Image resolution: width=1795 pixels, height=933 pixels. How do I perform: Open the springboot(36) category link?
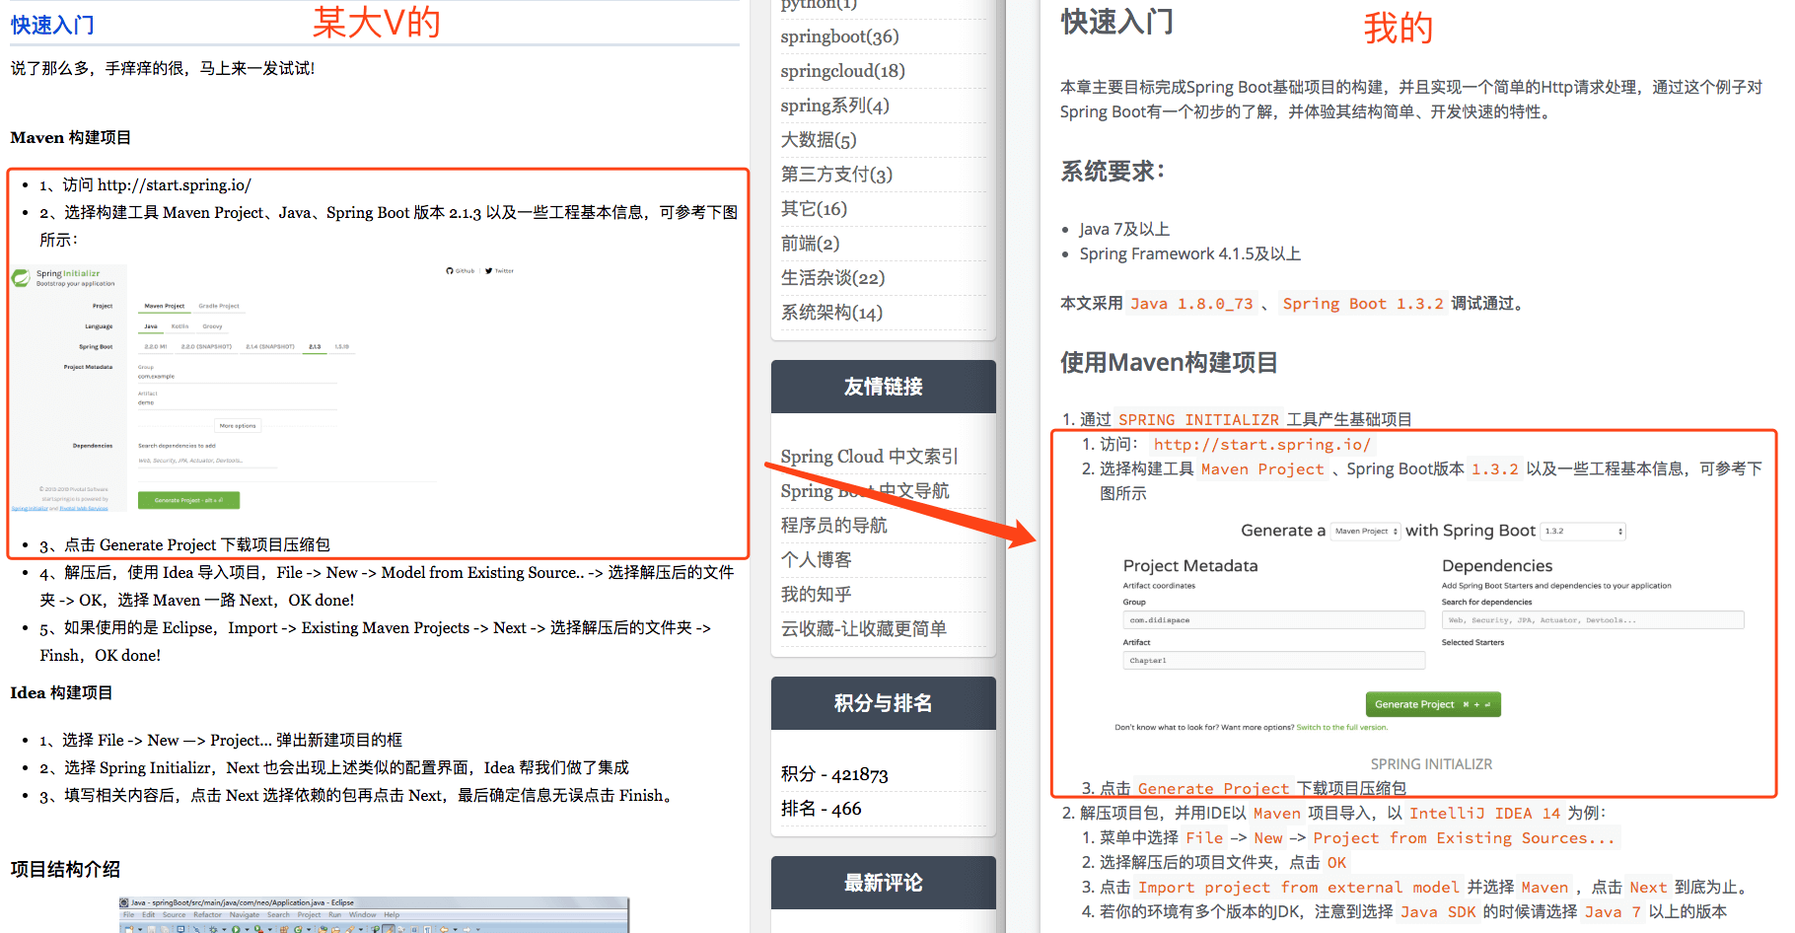(839, 36)
